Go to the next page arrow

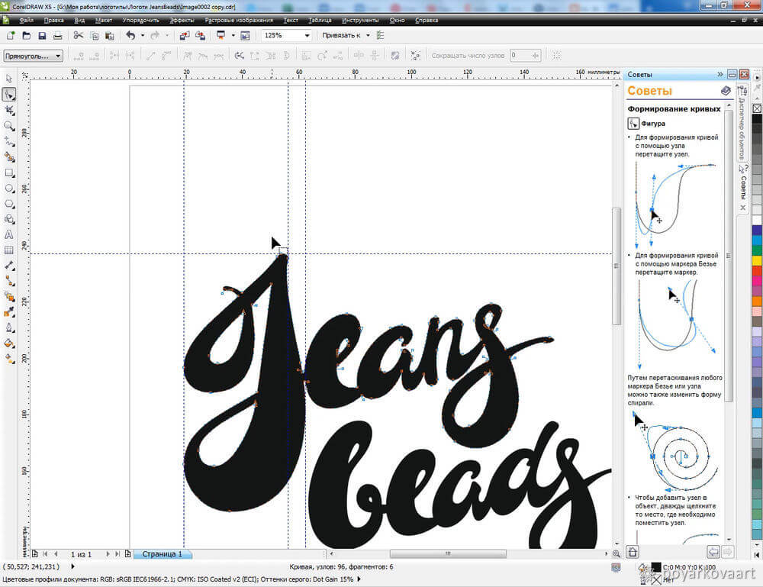coord(108,554)
